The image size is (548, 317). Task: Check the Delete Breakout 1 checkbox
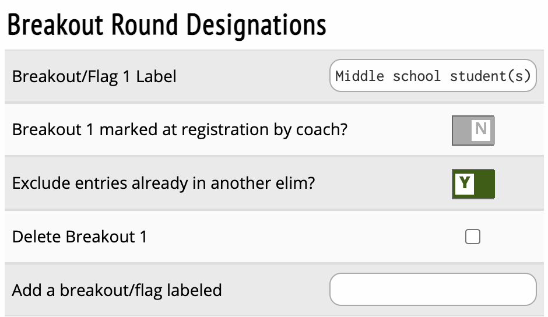coord(473,237)
